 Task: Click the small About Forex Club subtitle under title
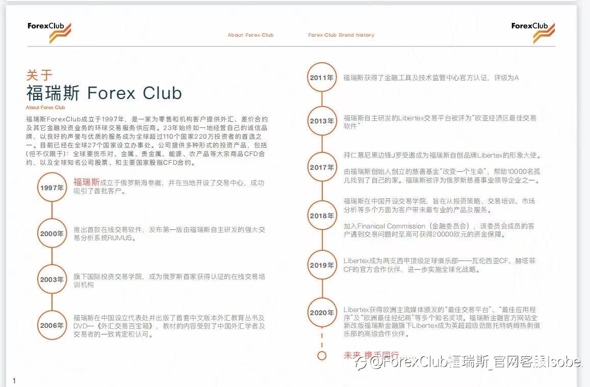click(45, 108)
